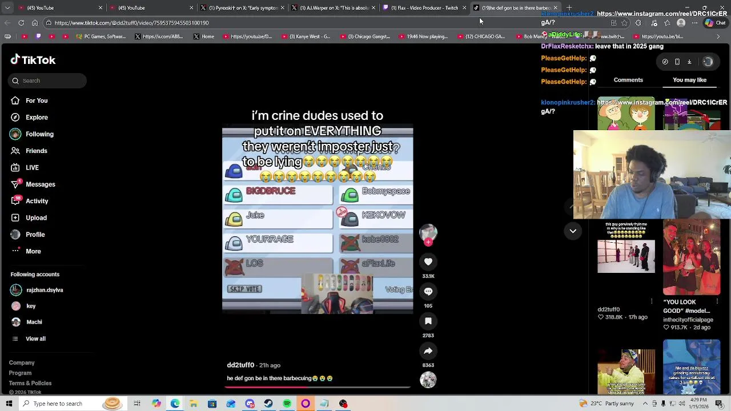Open Messages from the sidebar
731x411 pixels.
coord(33,184)
